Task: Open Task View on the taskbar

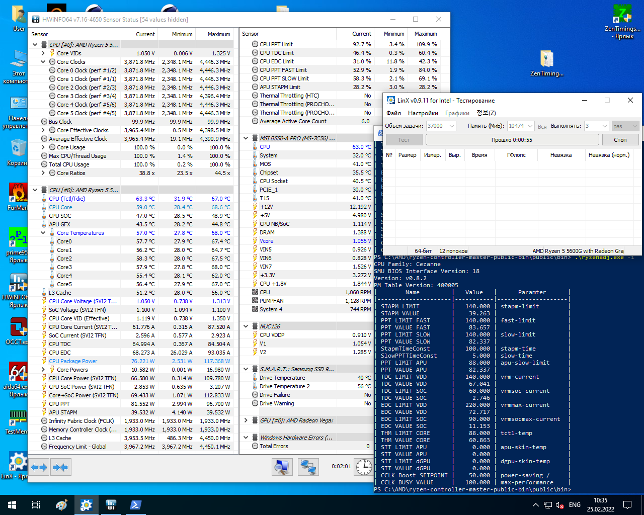Action: pyautogui.click(x=36, y=505)
